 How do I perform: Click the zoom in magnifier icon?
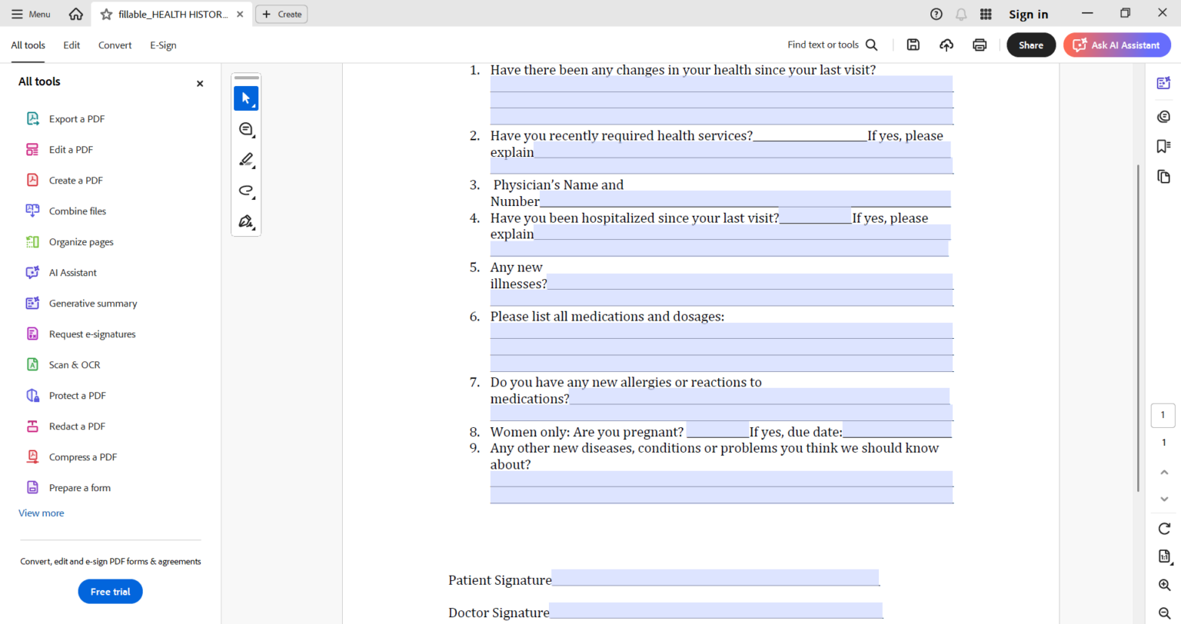[1163, 584]
